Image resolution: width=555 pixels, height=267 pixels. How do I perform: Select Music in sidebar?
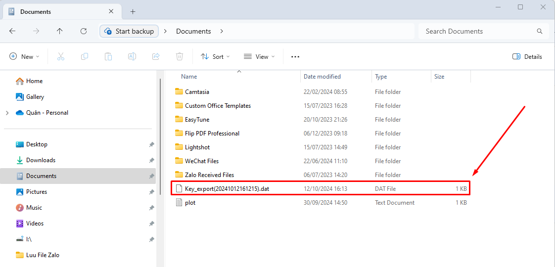[34, 208]
